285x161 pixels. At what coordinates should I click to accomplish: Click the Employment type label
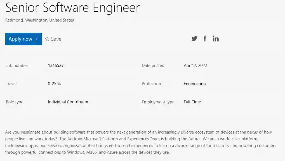click(x=158, y=102)
